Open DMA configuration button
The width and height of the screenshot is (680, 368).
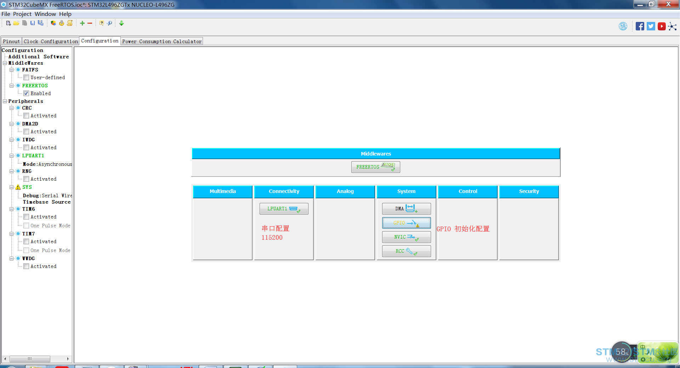[x=407, y=209]
